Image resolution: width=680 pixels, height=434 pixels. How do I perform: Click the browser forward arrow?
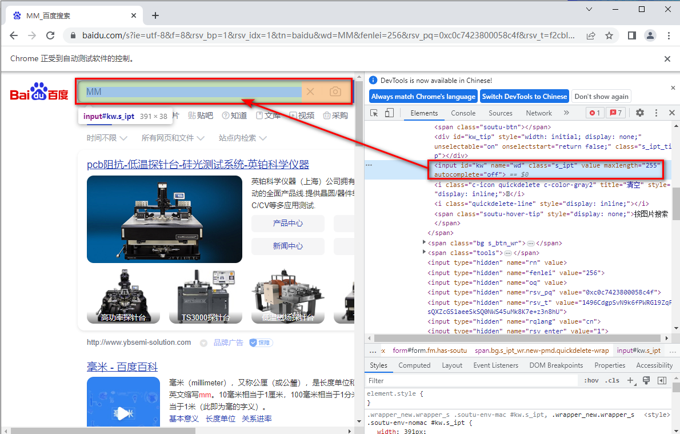[32, 35]
